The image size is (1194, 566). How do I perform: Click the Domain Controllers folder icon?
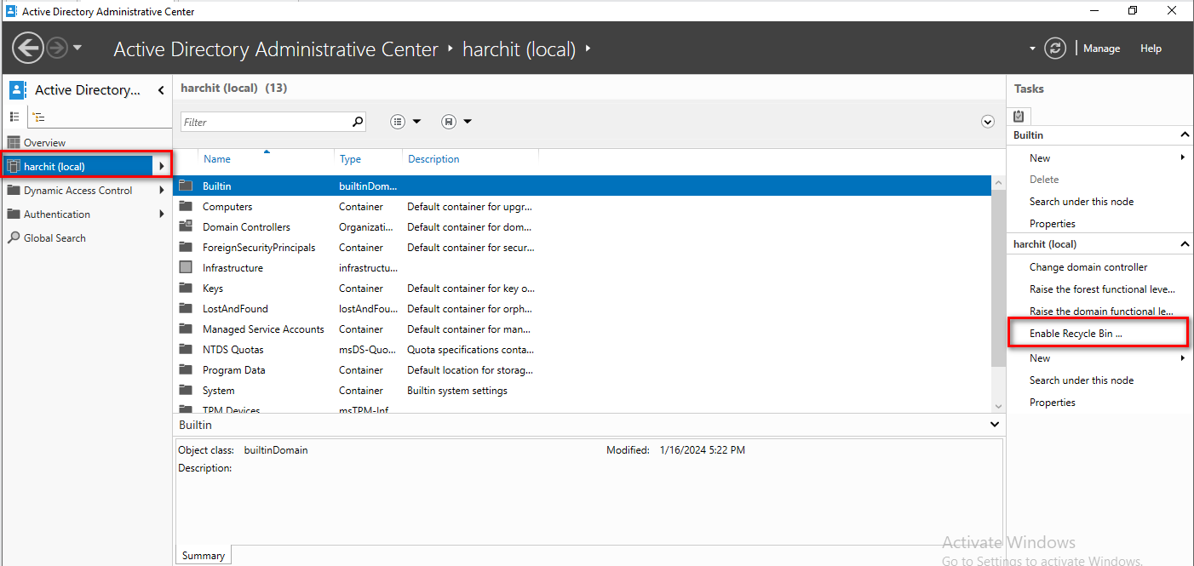(x=186, y=227)
